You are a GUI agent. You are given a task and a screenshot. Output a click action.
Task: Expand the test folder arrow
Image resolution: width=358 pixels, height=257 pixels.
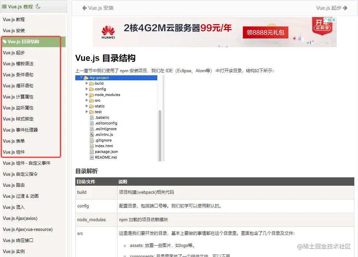click(x=87, y=112)
